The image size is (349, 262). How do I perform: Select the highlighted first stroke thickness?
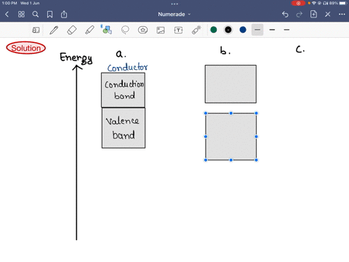(x=257, y=30)
